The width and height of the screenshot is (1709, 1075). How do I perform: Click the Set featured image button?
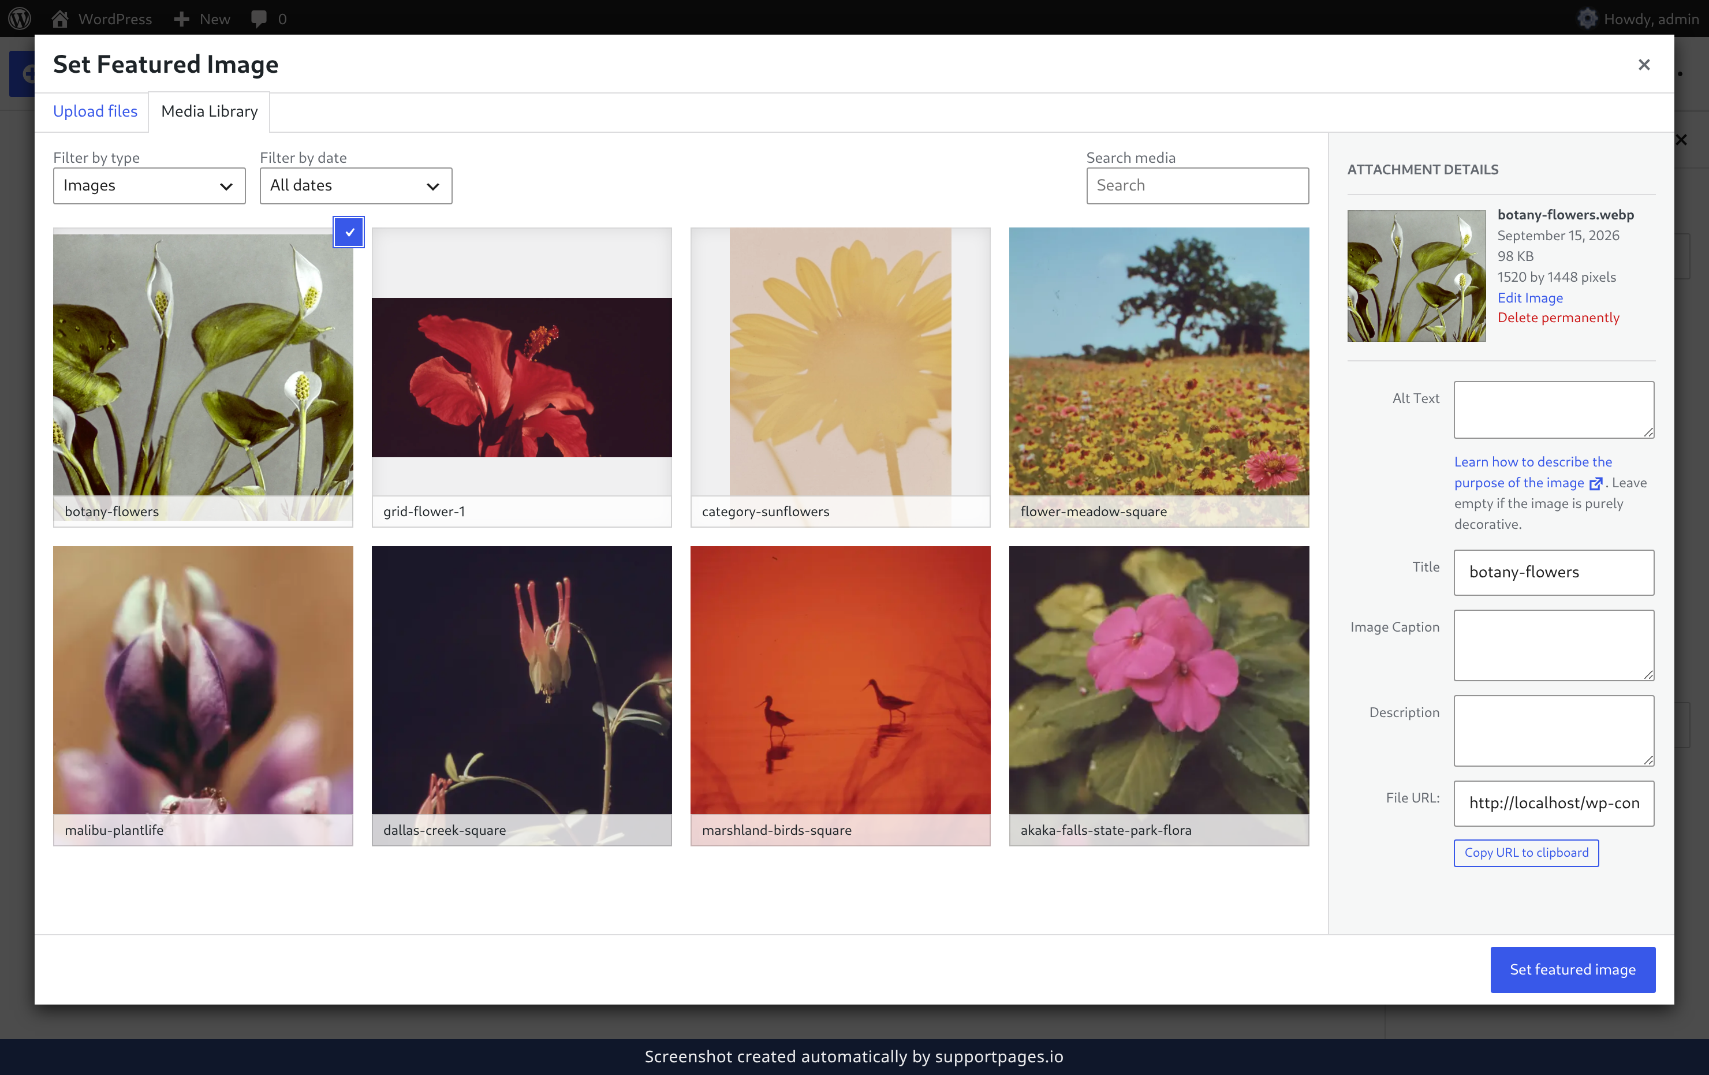pyautogui.click(x=1572, y=969)
